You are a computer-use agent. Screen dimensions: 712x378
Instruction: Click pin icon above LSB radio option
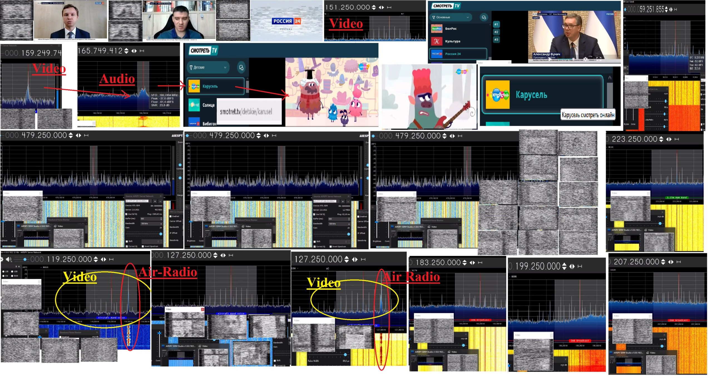coord(16,267)
